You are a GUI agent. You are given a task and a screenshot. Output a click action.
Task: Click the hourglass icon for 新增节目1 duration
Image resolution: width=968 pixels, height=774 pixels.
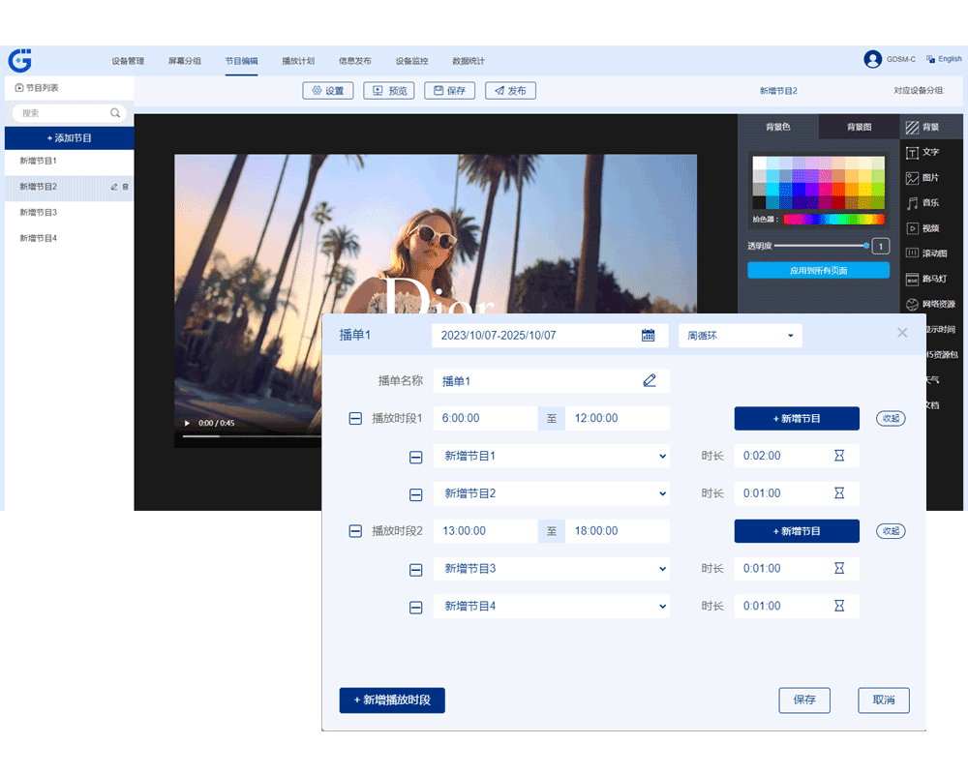tap(839, 456)
